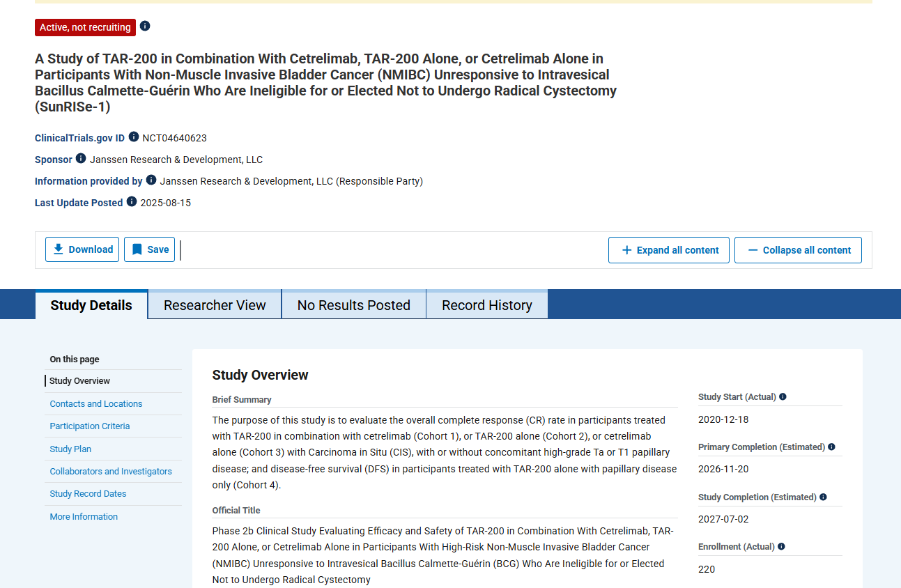Go to Study Plan section
The image size is (901, 588).
coord(70,449)
